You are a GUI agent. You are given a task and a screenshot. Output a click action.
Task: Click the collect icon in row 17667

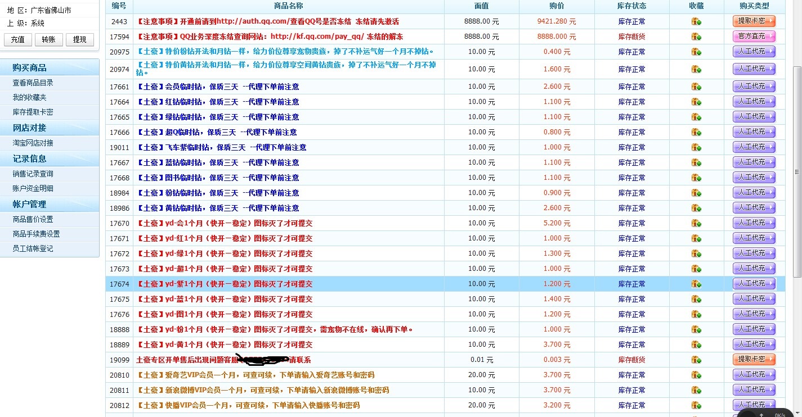click(696, 162)
